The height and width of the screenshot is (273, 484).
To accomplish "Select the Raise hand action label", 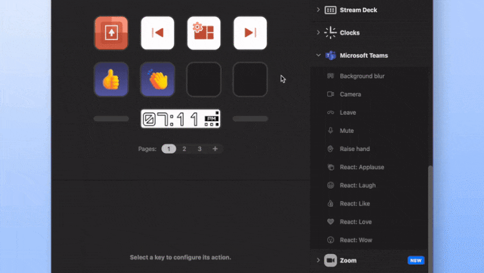I will 354,149.
